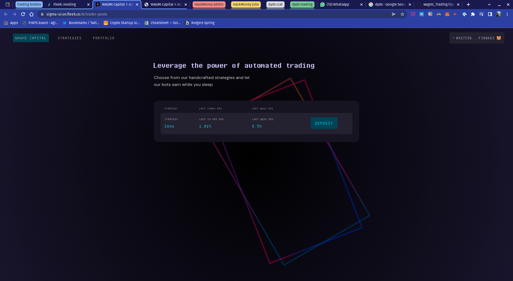Screen dimensions: 513x281
Task: Open the PINTS board bookmark
Action: (x=40, y=23)
